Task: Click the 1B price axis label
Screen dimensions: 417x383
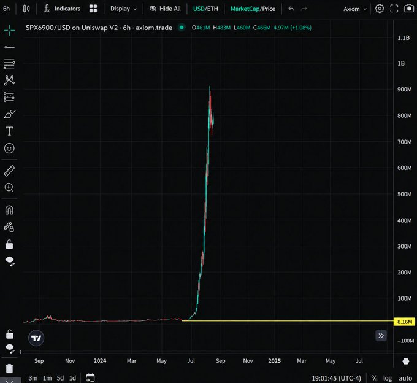Action: pos(401,63)
